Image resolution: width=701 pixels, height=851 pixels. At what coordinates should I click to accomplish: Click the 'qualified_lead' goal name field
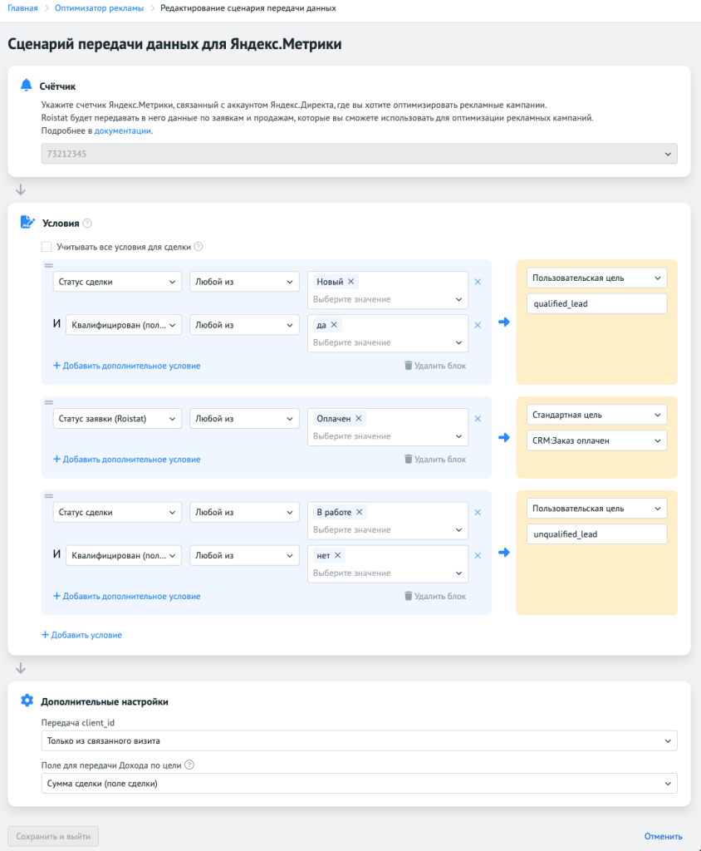tap(596, 303)
